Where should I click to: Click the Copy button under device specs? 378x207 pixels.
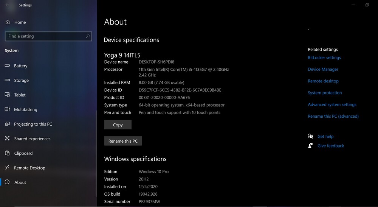(x=118, y=125)
